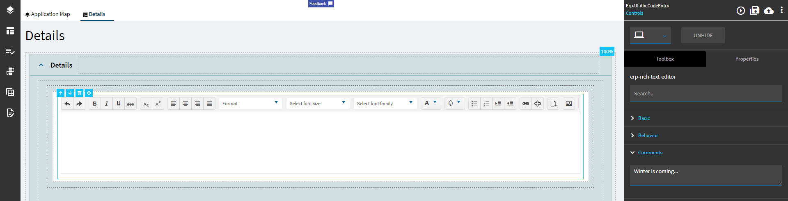Click the insert file icon
The image size is (788, 201).
click(553, 104)
